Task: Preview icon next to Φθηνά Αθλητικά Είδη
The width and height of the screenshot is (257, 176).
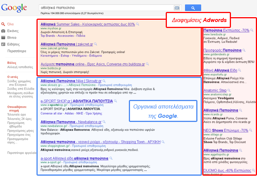Action: click(239, 70)
